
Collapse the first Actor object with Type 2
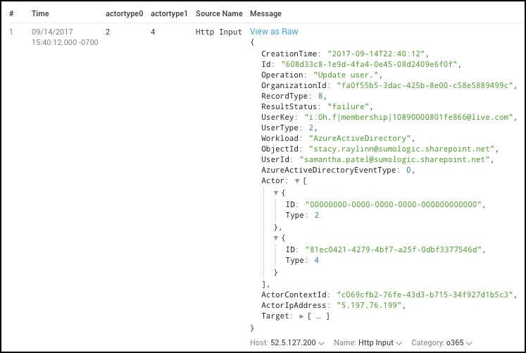point(276,192)
